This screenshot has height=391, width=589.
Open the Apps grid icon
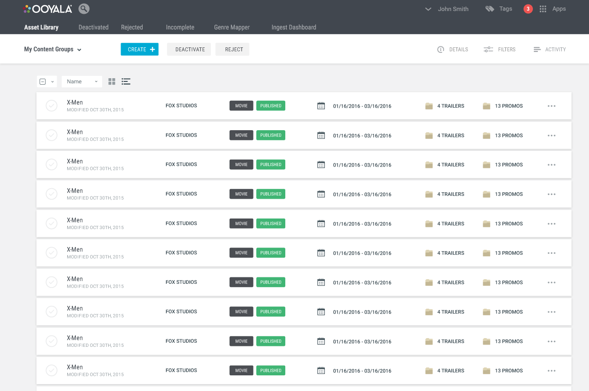543,9
